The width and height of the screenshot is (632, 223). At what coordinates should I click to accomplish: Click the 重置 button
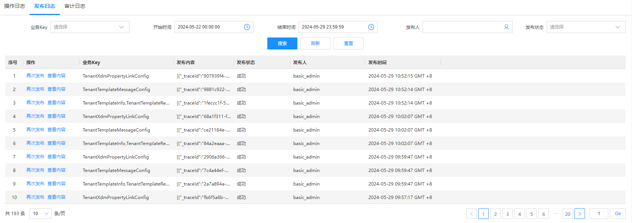(349, 43)
